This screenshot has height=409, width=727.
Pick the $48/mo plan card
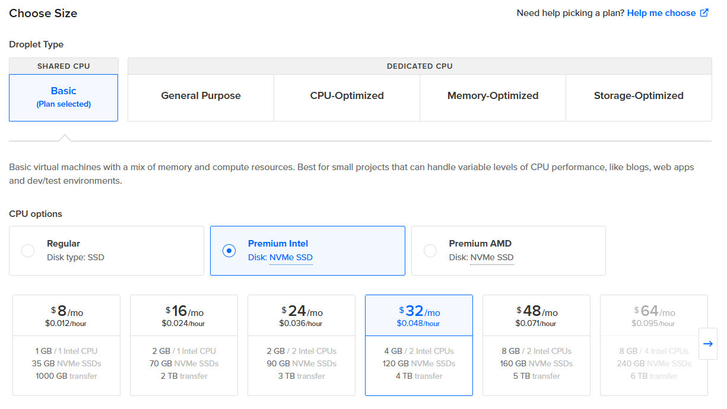(x=536, y=345)
